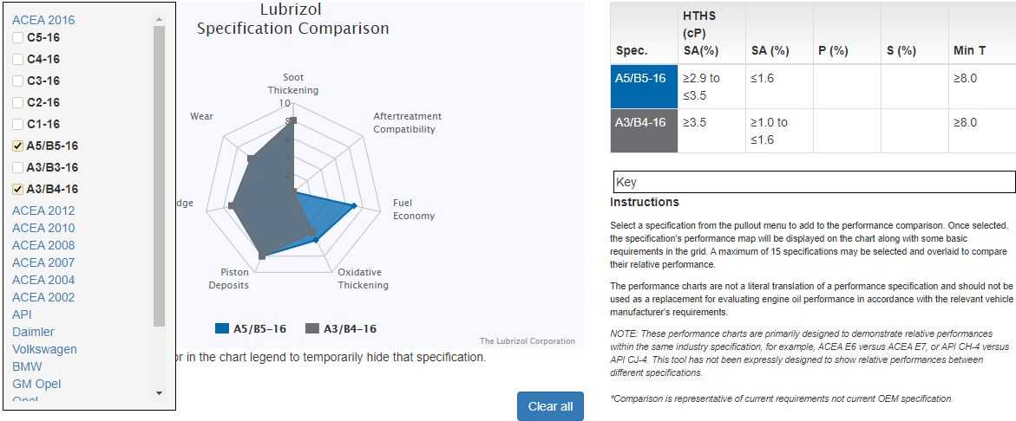Open the Daimler specifications list
Screen dimensions: 1016x421
[x=33, y=332]
